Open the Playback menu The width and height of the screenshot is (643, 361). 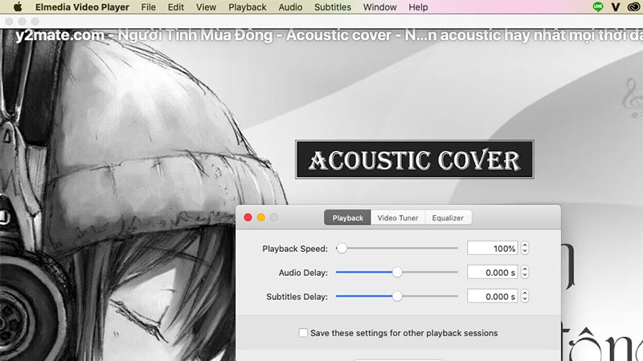[x=247, y=7]
